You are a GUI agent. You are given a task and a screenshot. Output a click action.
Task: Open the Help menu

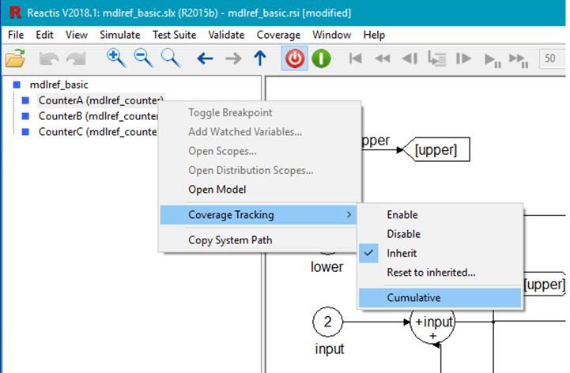374,35
